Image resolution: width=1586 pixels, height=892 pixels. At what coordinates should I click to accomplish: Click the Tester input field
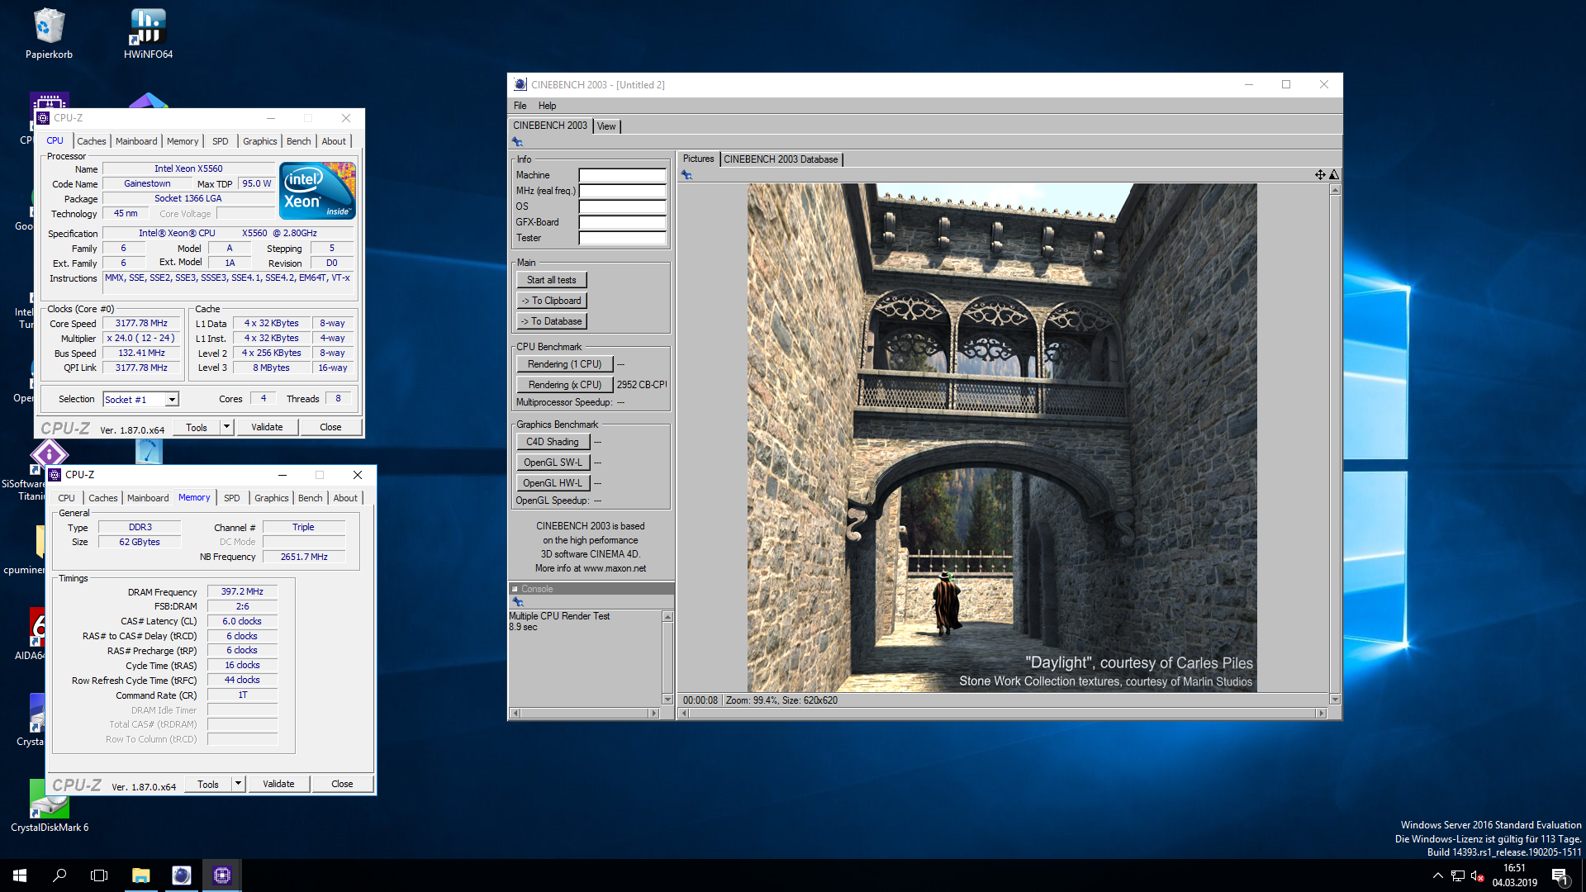pos(622,238)
